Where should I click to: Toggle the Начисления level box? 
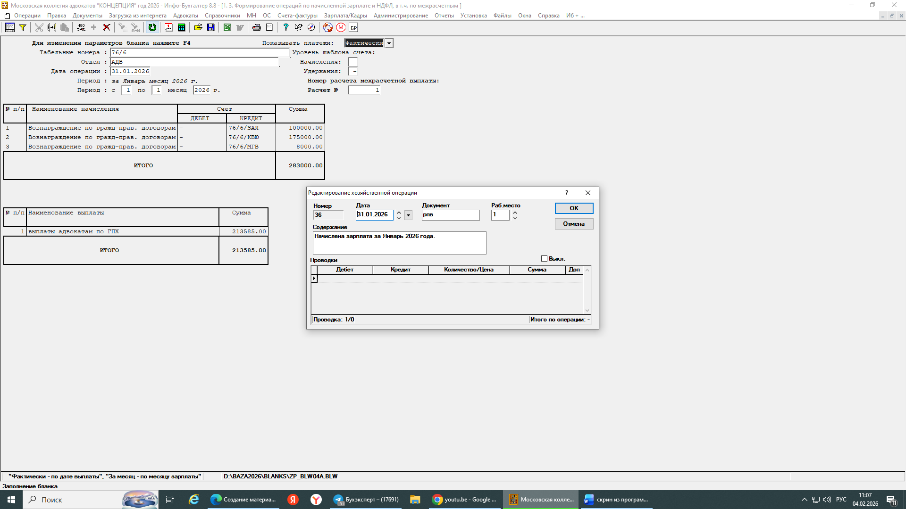point(353,62)
